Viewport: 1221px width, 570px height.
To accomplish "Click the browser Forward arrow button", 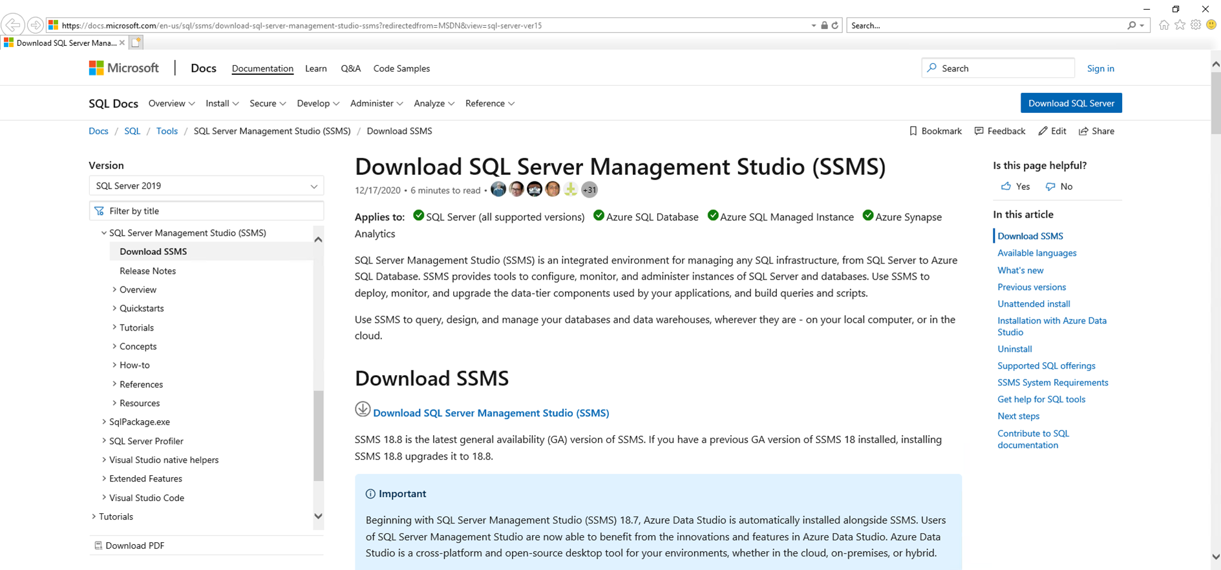I will pyautogui.click(x=36, y=25).
